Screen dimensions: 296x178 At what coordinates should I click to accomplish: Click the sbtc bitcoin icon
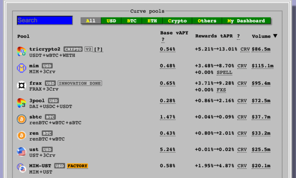click(x=22, y=119)
